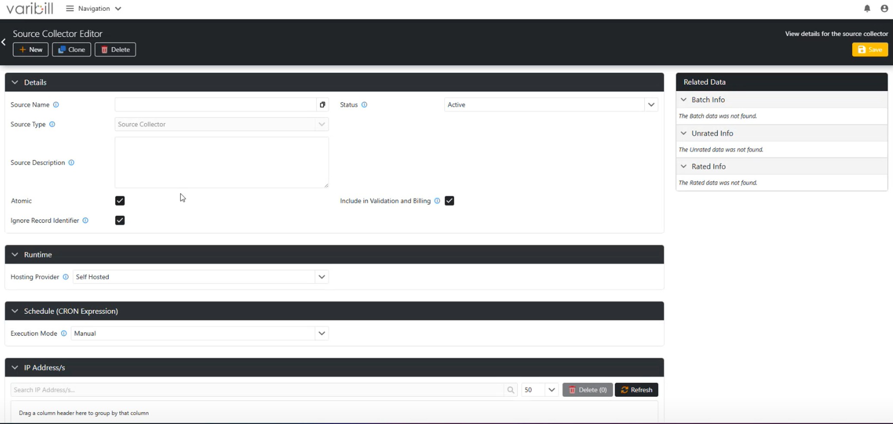Click the back arrow beside Source Collector Editor
Screen dimensions: 893x424
[3, 41]
